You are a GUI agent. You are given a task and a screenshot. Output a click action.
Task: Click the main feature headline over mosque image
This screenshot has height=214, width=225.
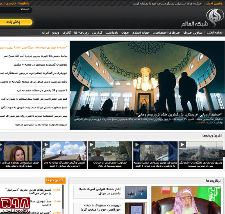tap(179, 114)
